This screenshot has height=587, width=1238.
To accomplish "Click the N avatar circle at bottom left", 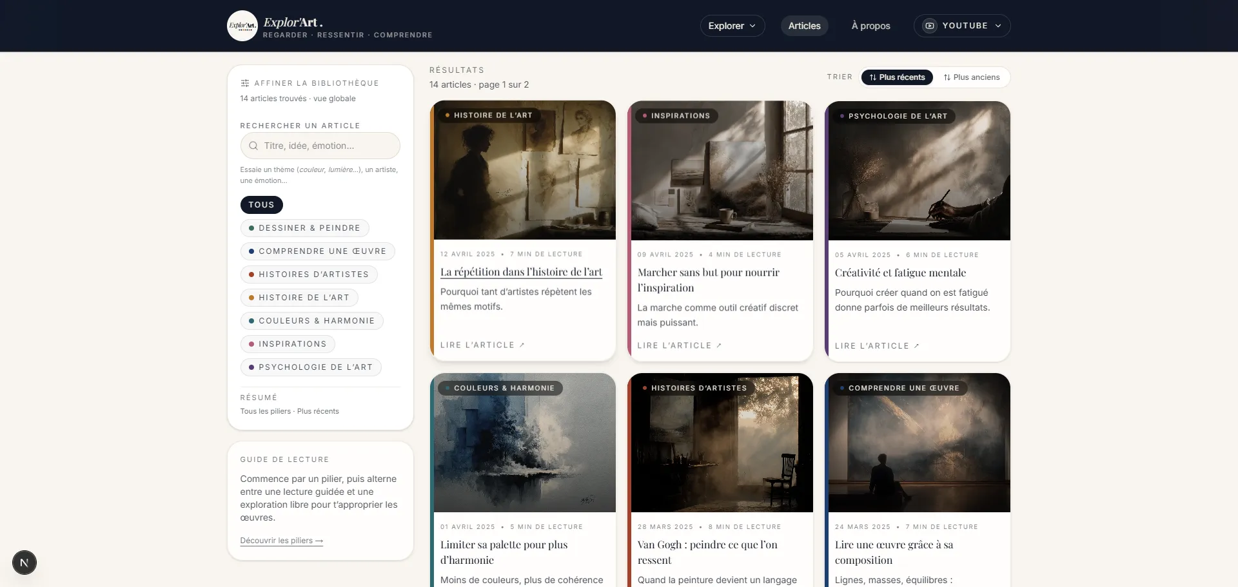I will (24, 563).
